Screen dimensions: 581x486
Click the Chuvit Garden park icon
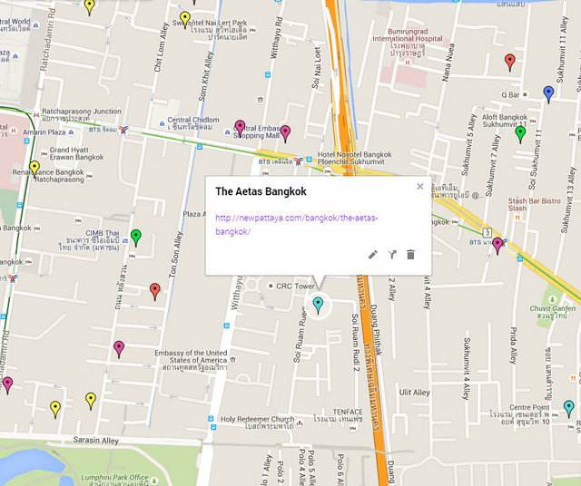click(x=553, y=298)
